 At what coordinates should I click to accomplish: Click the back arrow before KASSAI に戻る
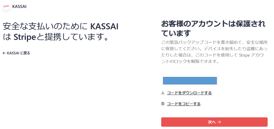coord(4,53)
